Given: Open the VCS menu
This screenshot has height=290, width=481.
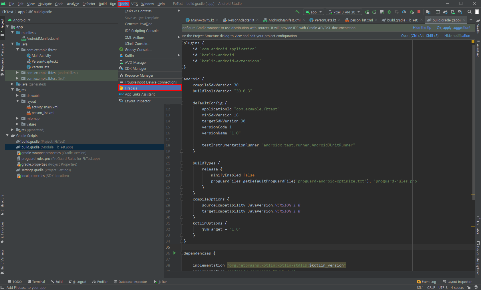Looking at the screenshot, I should coord(134,4).
